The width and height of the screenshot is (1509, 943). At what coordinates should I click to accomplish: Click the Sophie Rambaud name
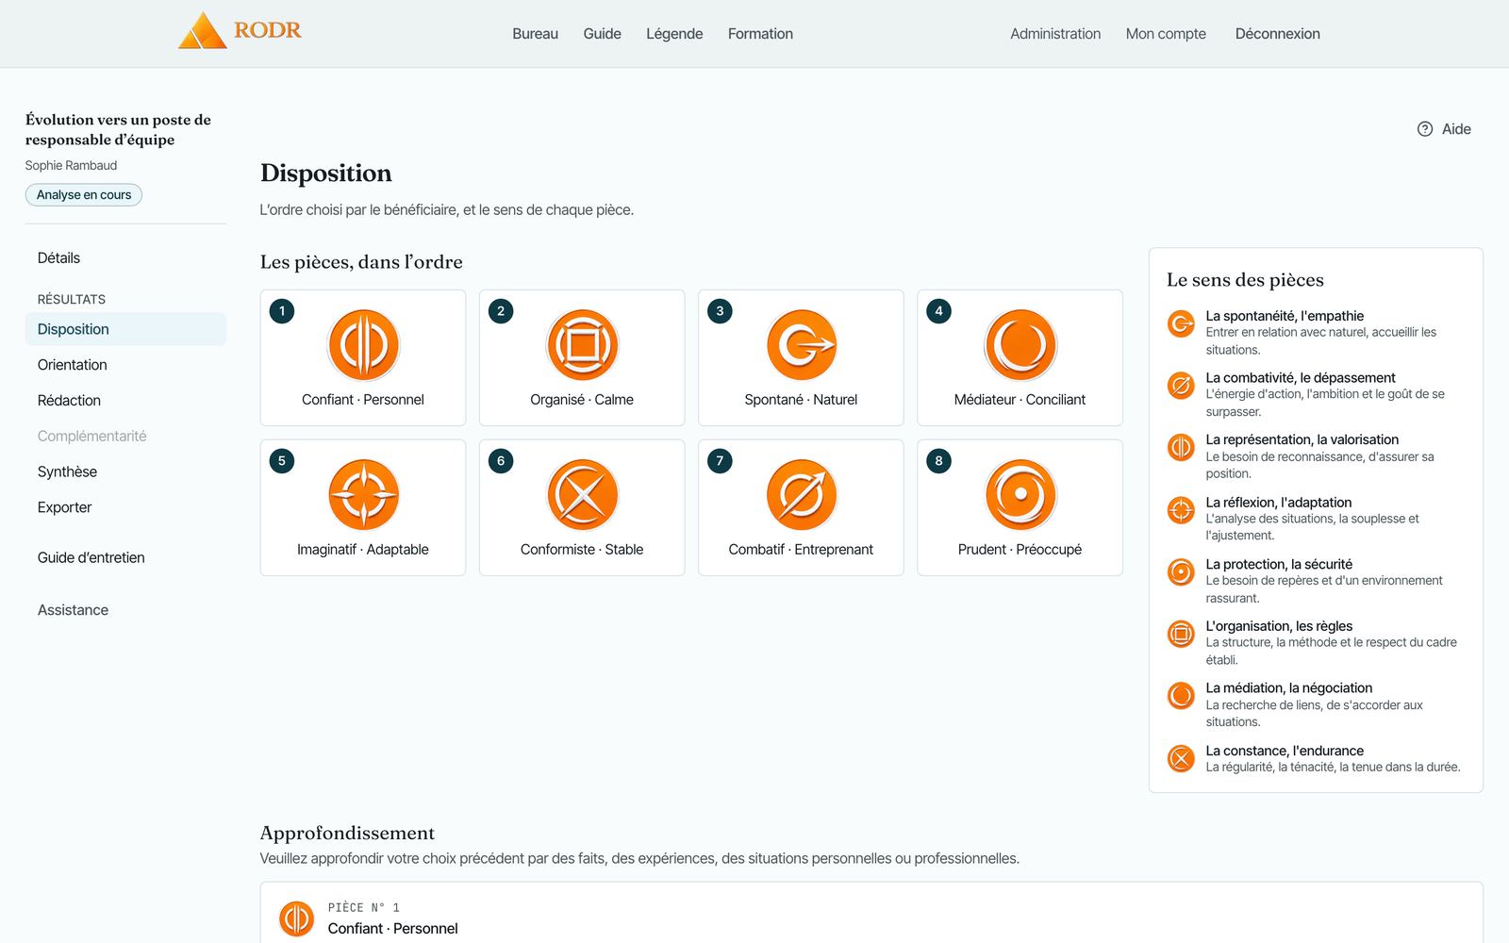pyautogui.click(x=71, y=166)
